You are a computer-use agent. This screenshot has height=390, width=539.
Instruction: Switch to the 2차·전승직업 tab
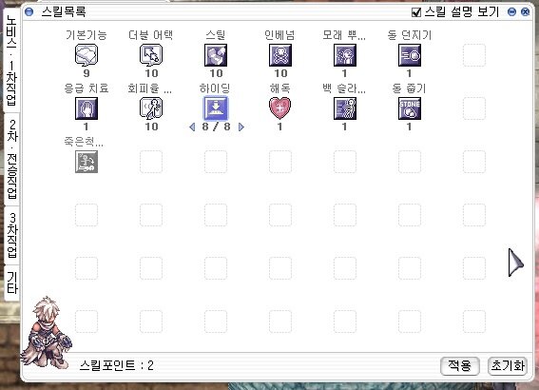coord(12,159)
